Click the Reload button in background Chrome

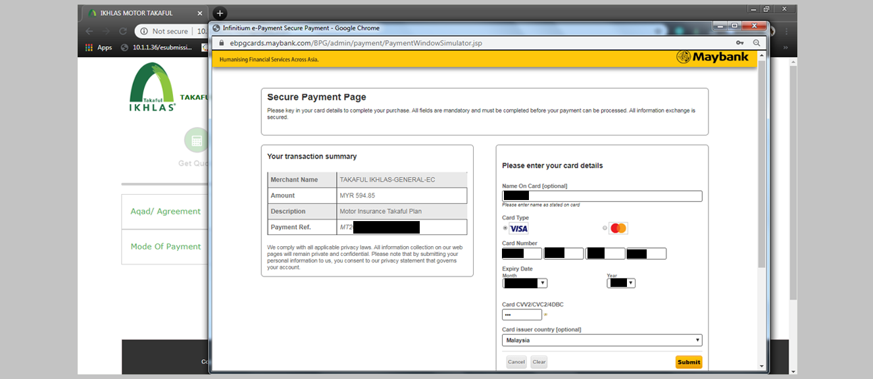click(x=124, y=31)
